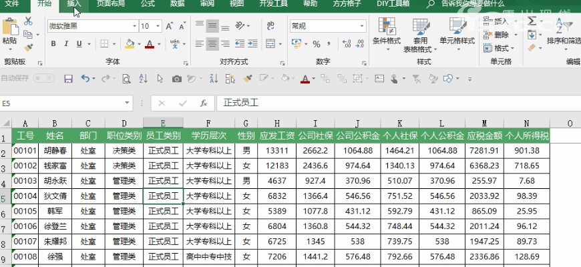The width and height of the screenshot is (581, 267).
Task: Apply the yellow fill color swatch
Action: (x=130, y=44)
